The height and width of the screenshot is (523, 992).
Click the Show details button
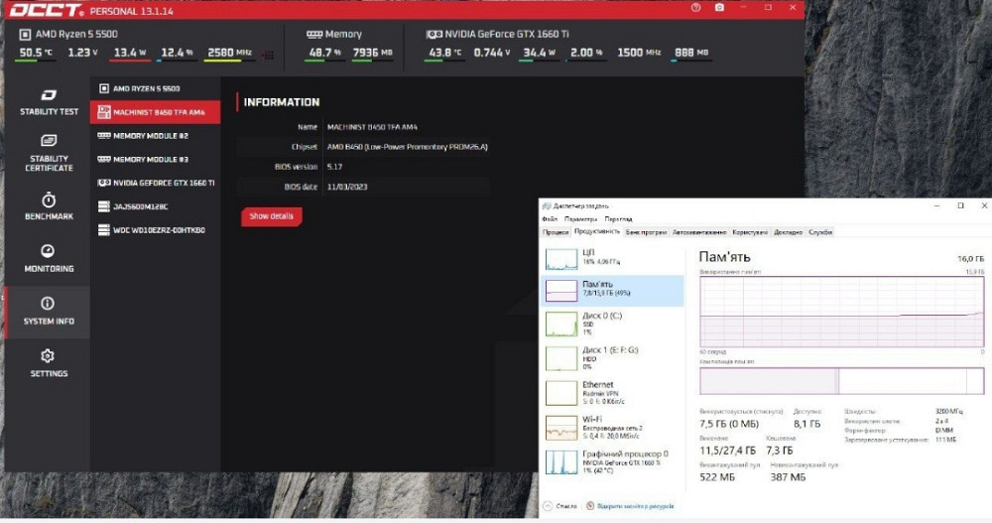(272, 216)
